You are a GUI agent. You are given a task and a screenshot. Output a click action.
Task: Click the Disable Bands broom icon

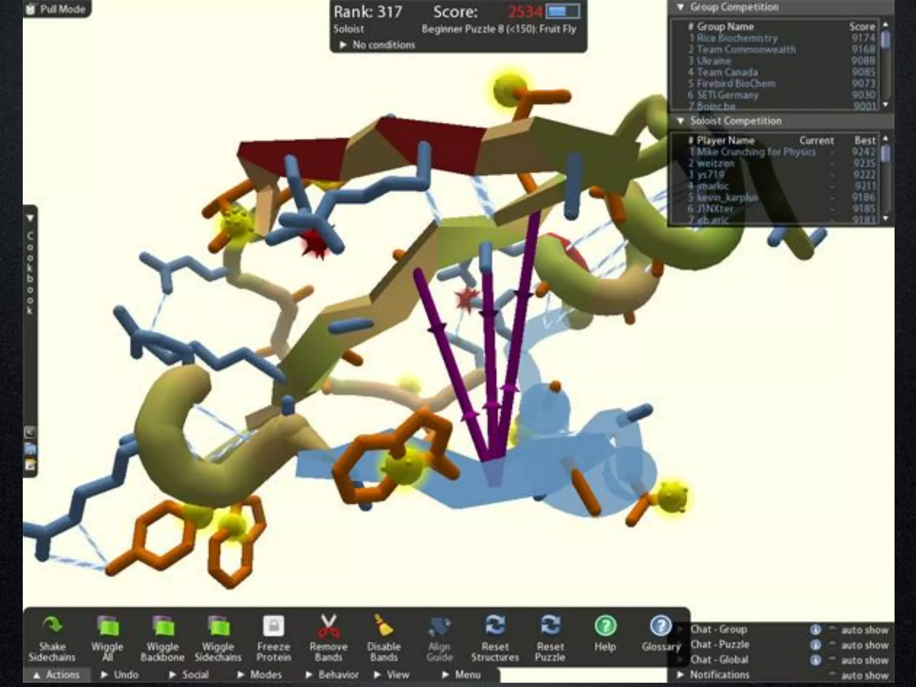pos(384,626)
